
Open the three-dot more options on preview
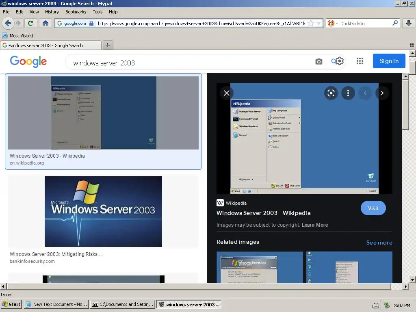coord(348,93)
